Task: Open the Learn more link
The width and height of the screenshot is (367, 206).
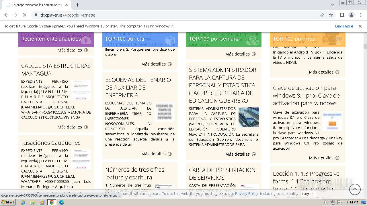Action: (x=344, y=26)
